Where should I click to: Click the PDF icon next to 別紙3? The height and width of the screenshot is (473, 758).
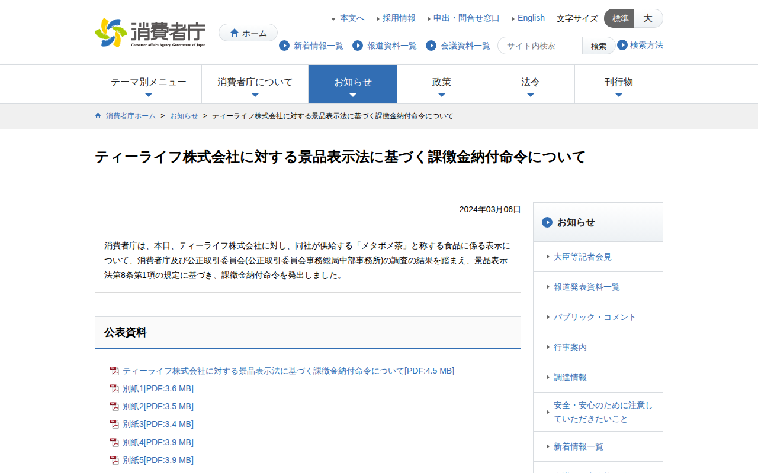[x=114, y=425]
